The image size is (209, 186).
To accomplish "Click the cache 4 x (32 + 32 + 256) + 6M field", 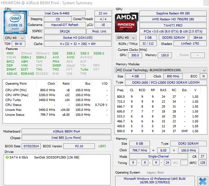I will (x=78, y=44).
